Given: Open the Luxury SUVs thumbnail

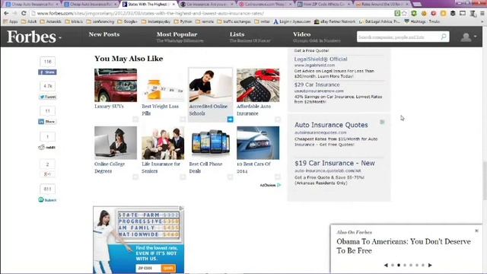Looking at the screenshot, I should pos(116,85).
